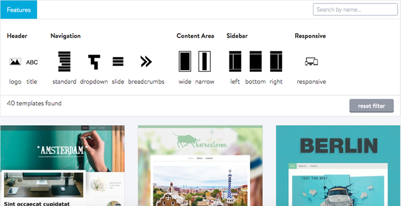The height and width of the screenshot is (206, 401).
Task: Open the Features tab
Action: coord(19,10)
